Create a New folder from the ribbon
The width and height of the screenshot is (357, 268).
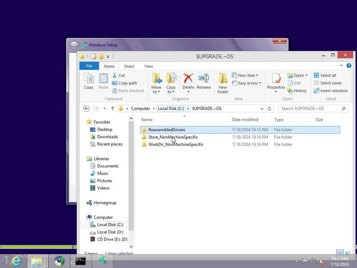pos(223,83)
